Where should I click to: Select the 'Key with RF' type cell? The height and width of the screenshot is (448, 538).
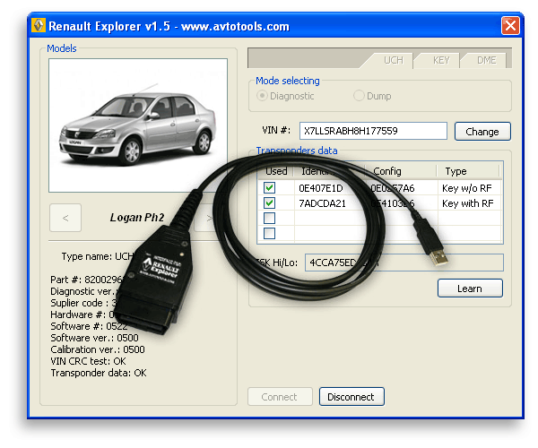(468, 203)
